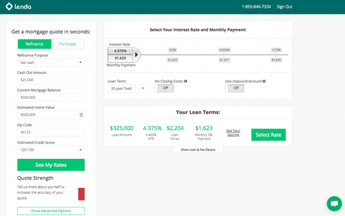This screenshot has height=216, width=345.
Task: Click the Quote Strength heading
Action: (x=35, y=178)
